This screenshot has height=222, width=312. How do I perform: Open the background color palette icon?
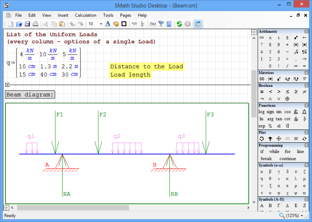coord(116,24)
